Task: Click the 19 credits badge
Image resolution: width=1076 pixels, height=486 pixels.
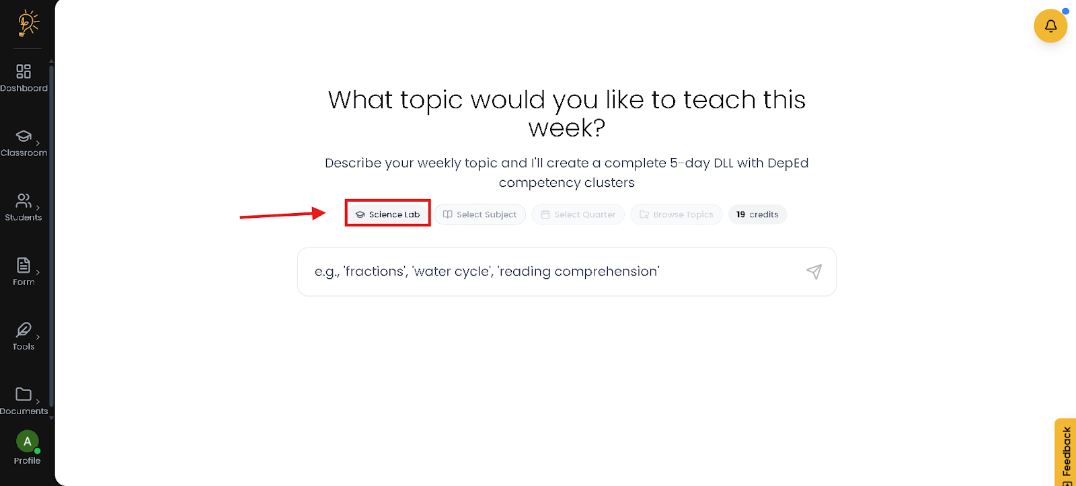Action: click(x=757, y=214)
